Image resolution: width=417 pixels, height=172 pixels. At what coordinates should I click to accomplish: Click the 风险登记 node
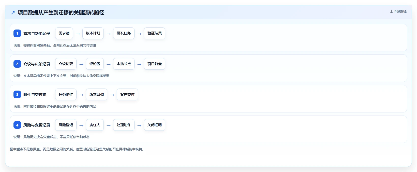tap(66, 125)
